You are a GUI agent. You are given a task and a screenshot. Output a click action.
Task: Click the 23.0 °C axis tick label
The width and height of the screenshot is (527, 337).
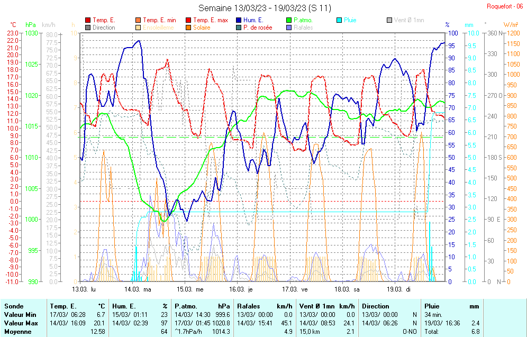coord(13,33)
